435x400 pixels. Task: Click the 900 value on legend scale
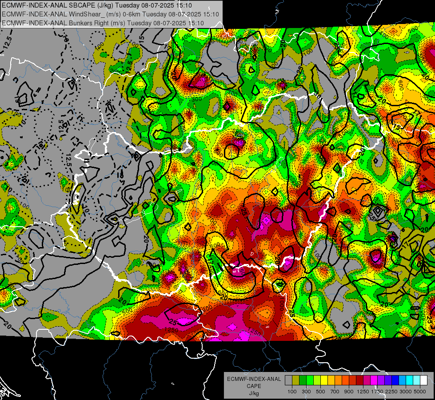pos(349,392)
